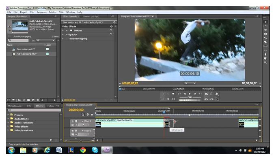Expand the Video Transitions folder
The height and width of the screenshot is (160, 276).
(8, 130)
